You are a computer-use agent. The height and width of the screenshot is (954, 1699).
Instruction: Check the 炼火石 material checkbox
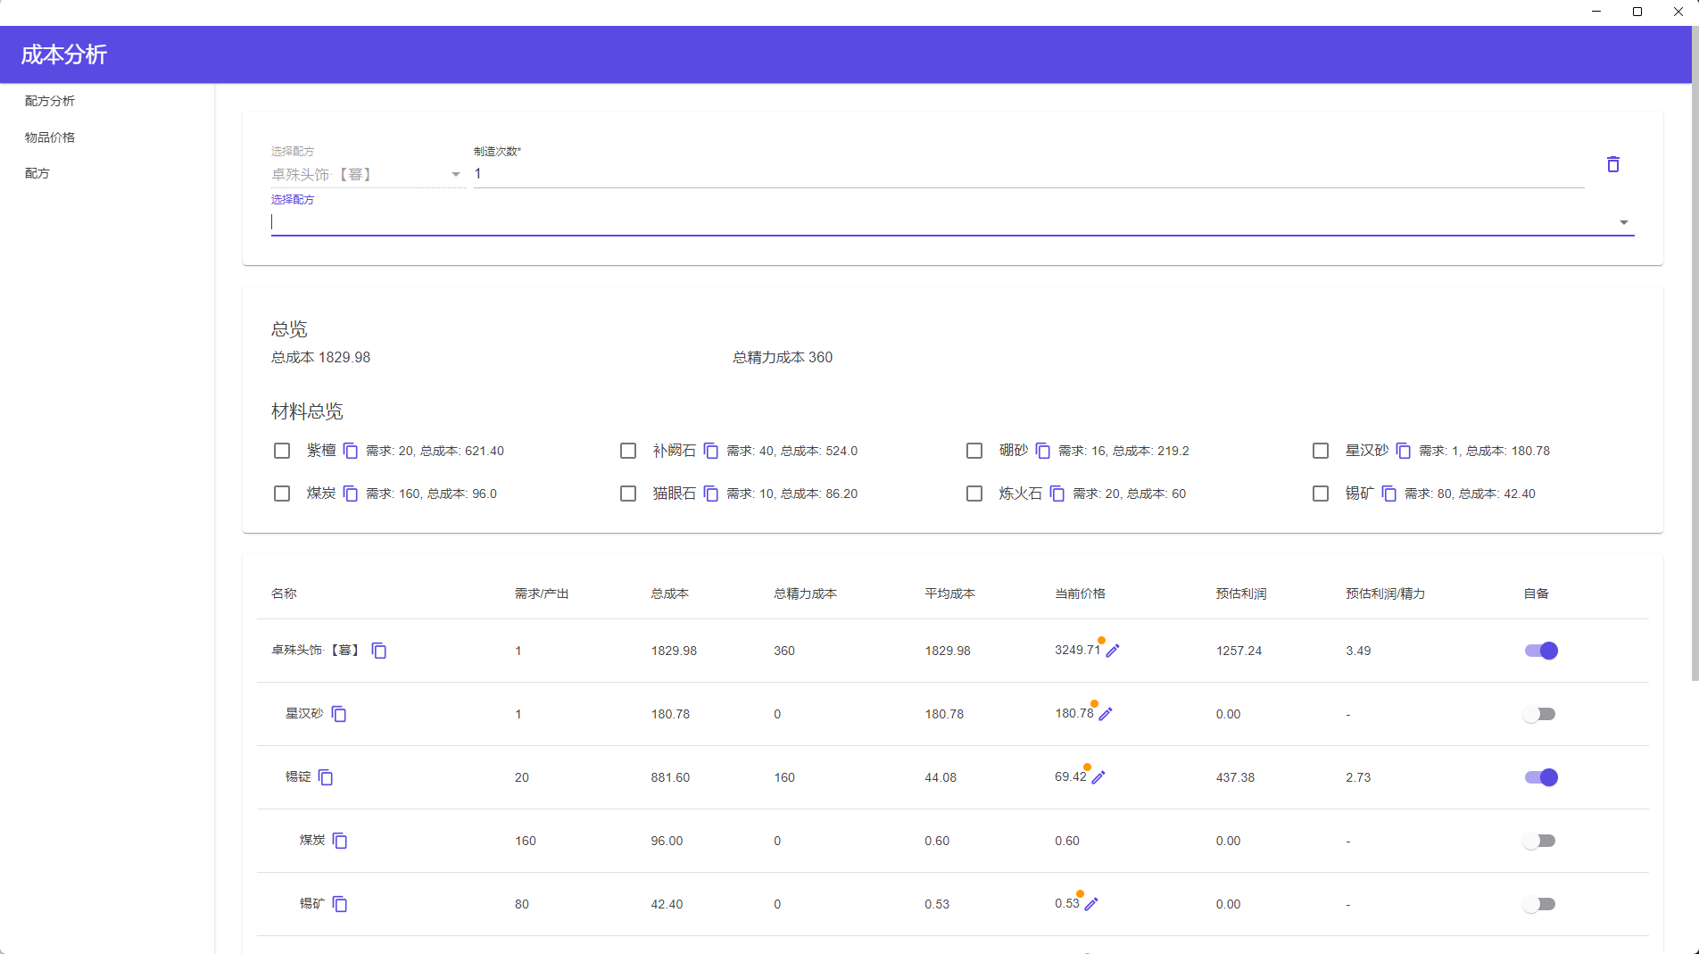click(x=974, y=494)
